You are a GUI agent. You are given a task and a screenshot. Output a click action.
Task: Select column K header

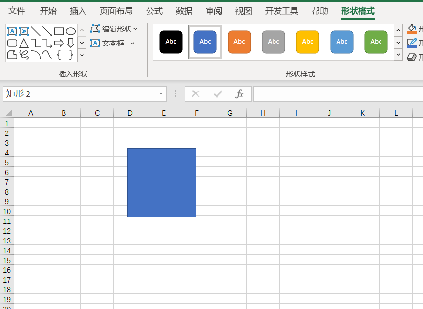(x=362, y=113)
